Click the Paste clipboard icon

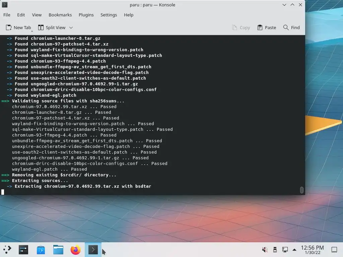260,27
